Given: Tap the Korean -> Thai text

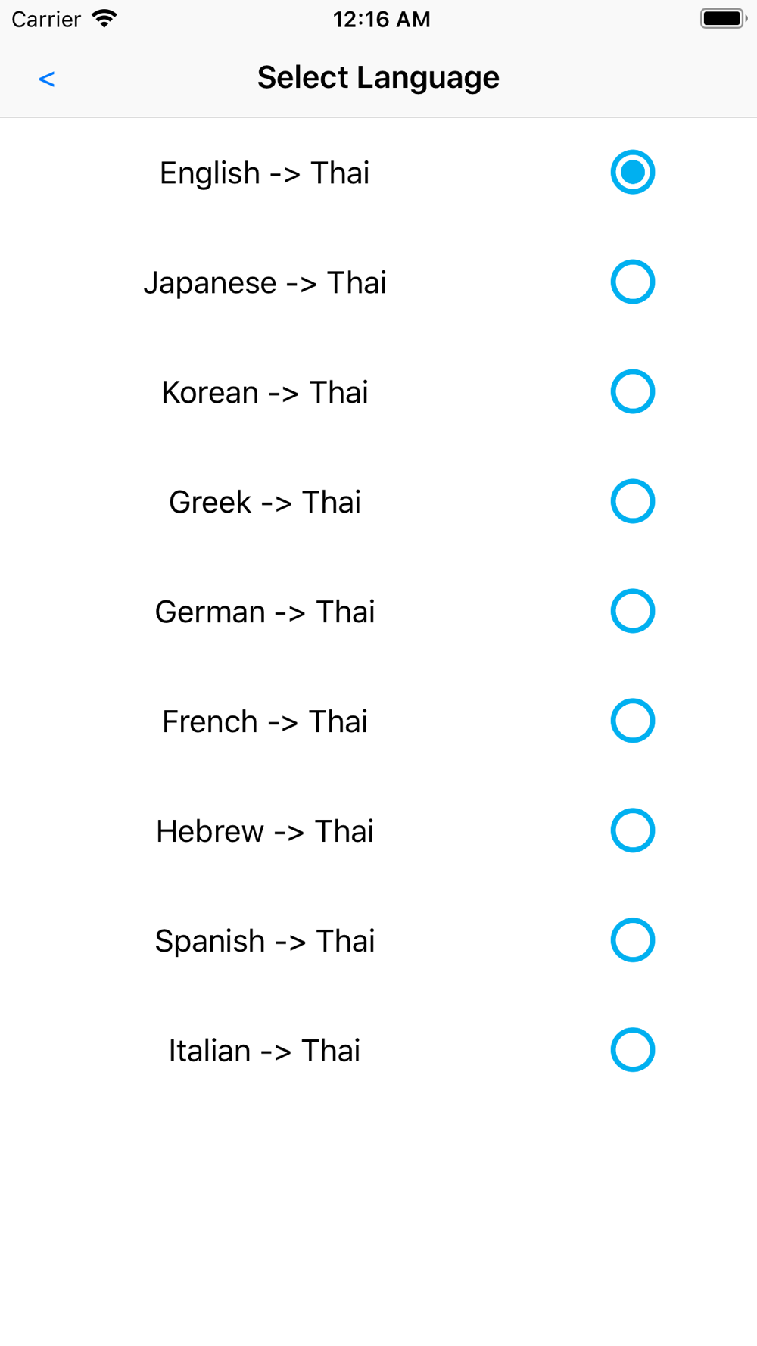Looking at the screenshot, I should (265, 393).
